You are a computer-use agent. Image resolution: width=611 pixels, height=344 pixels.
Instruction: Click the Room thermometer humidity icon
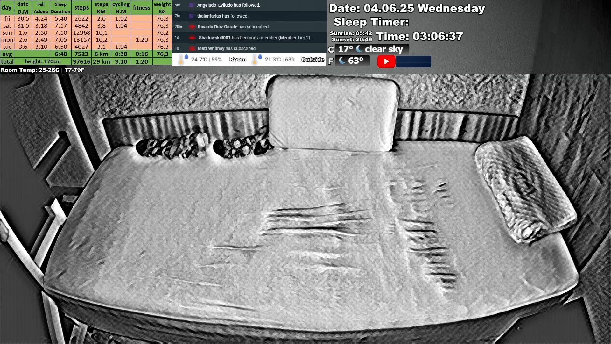(183, 59)
